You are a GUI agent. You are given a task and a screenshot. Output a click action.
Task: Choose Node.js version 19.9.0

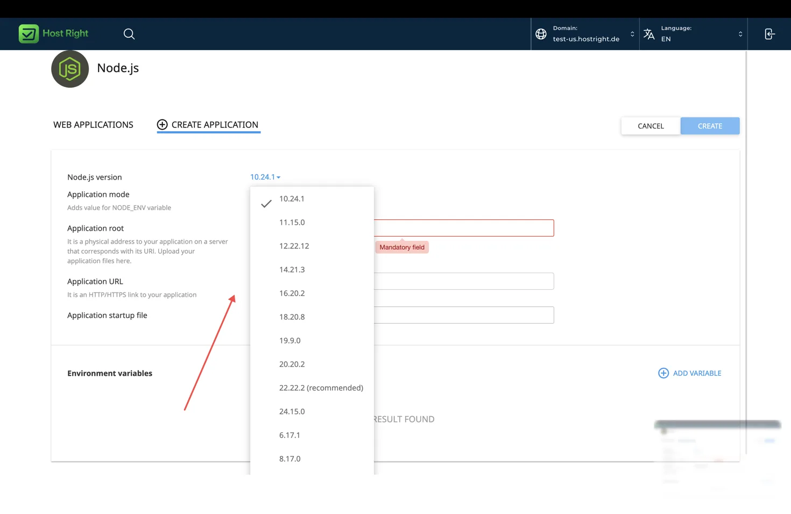tap(312, 341)
